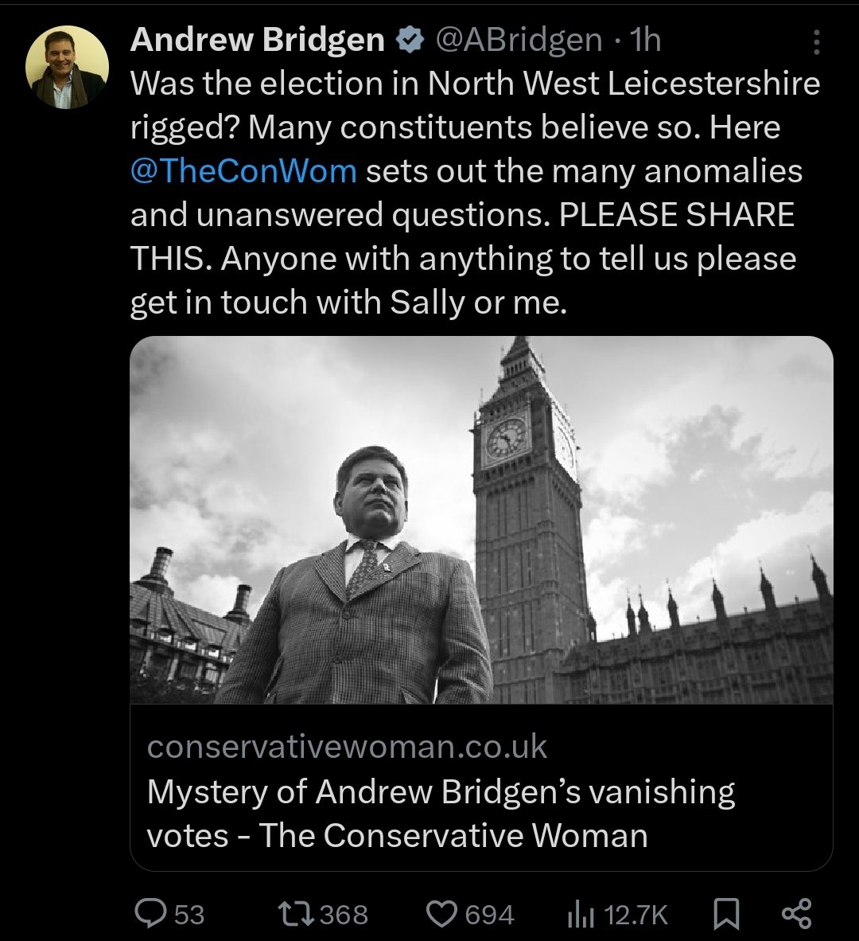Image resolution: width=859 pixels, height=941 pixels.
Task: Click the 368 reposts count
Action: tap(344, 915)
